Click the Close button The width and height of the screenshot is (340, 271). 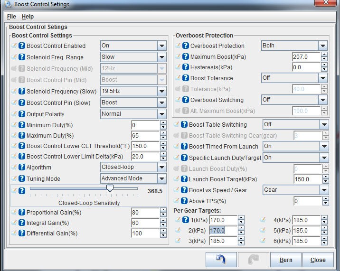click(318, 260)
